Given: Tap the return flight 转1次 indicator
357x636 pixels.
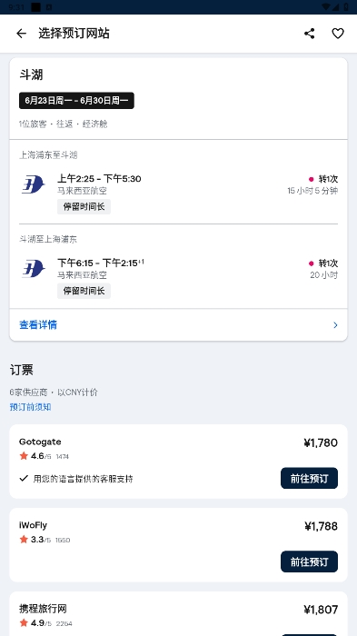Looking at the screenshot, I should 322,263.
